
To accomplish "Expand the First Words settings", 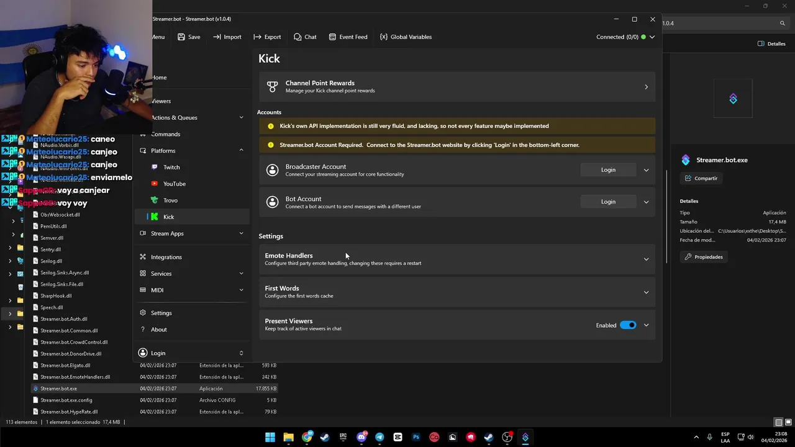I will point(646,292).
